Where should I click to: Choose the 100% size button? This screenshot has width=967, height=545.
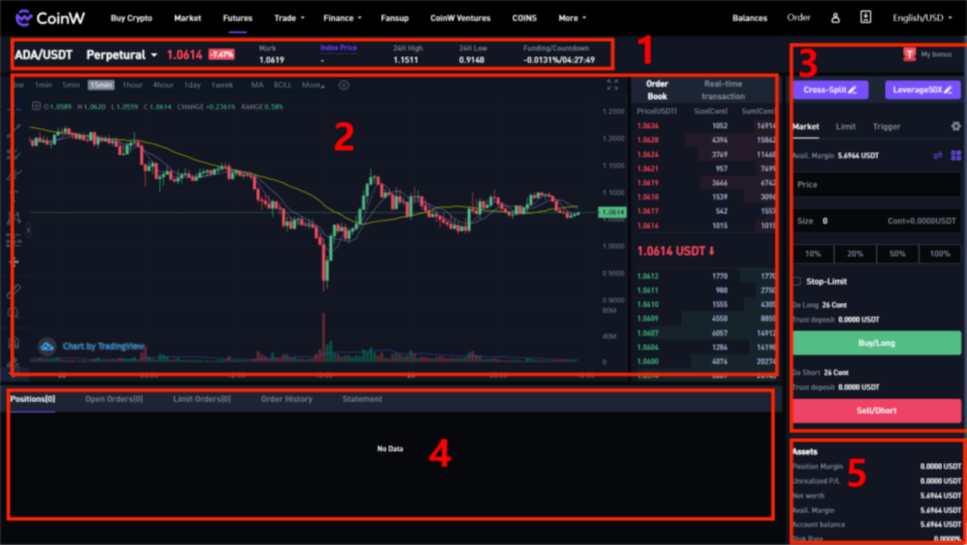click(940, 254)
